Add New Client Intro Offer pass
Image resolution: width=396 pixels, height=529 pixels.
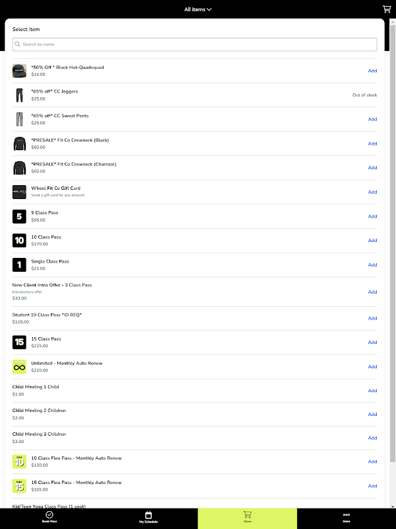coord(372,292)
